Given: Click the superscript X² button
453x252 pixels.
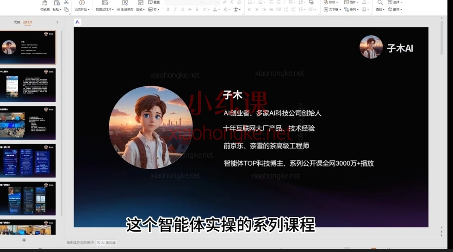Looking at the screenshot, I should [205, 10].
